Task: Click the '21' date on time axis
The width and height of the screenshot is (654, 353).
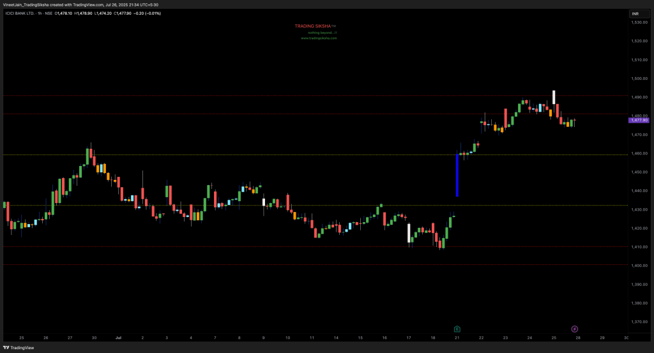Action: click(x=457, y=337)
